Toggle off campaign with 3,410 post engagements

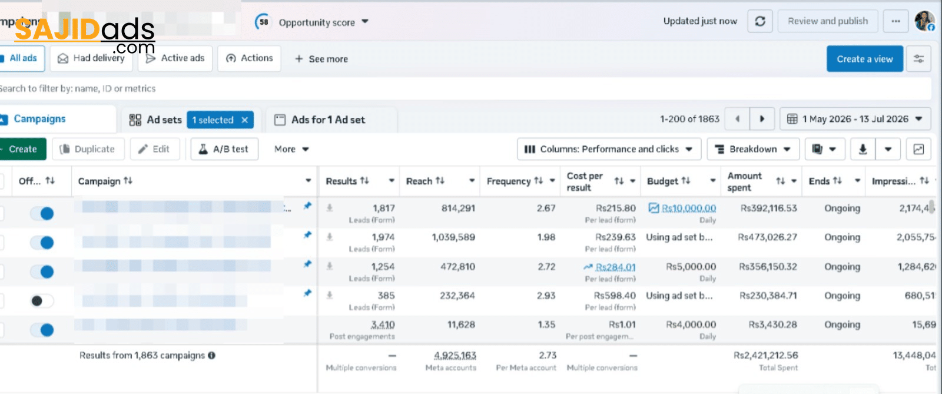pos(42,330)
